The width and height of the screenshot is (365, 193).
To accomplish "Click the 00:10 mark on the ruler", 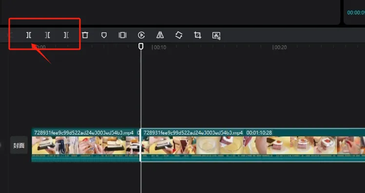I will pyautogui.click(x=159, y=47).
